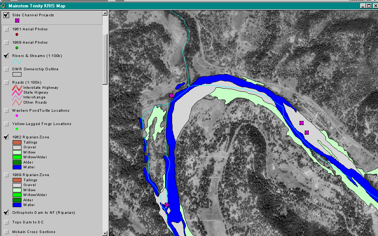Click the DWR Ownership Outline gray box symbol

click(17, 74)
